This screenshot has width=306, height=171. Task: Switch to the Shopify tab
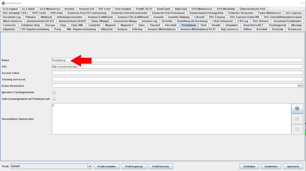coord(216,25)
